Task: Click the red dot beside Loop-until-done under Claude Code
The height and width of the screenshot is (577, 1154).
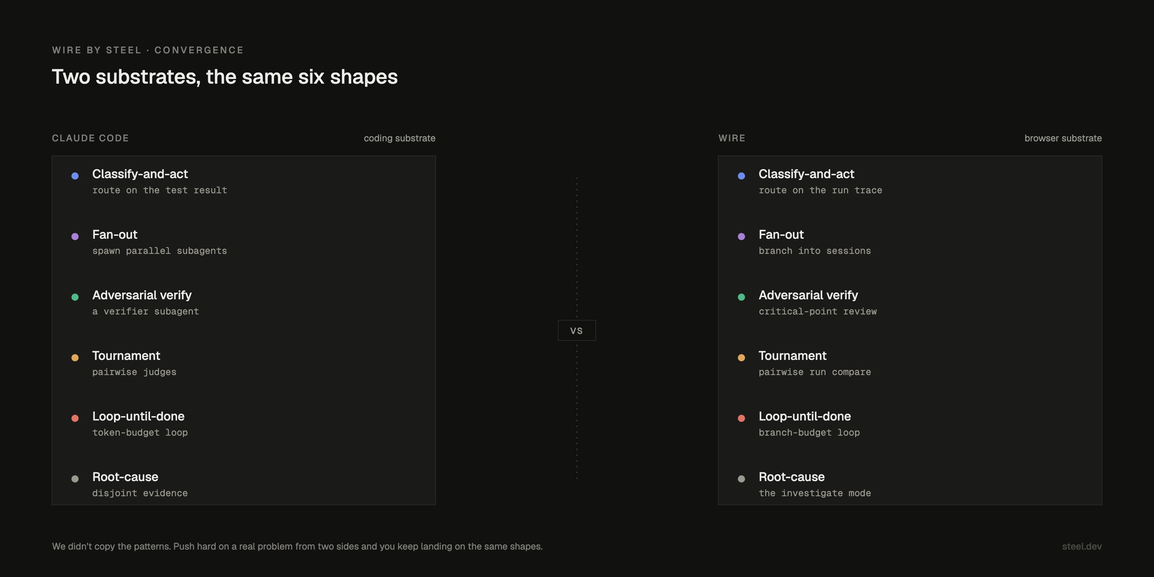Action: click(x=75, y=418)
